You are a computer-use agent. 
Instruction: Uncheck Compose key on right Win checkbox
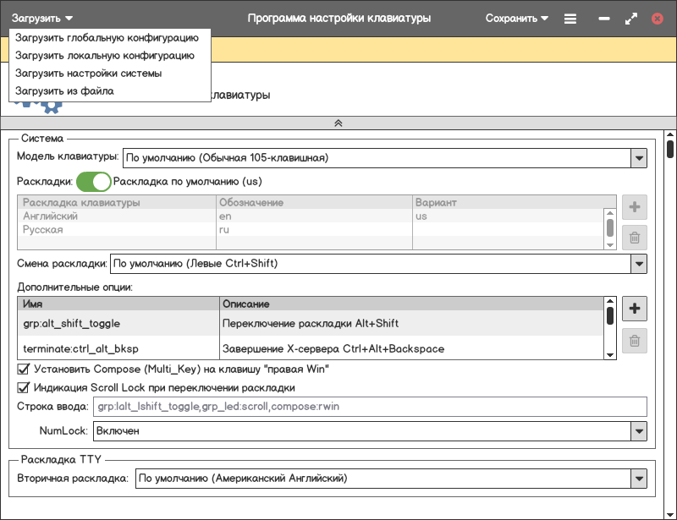[24, 369]
